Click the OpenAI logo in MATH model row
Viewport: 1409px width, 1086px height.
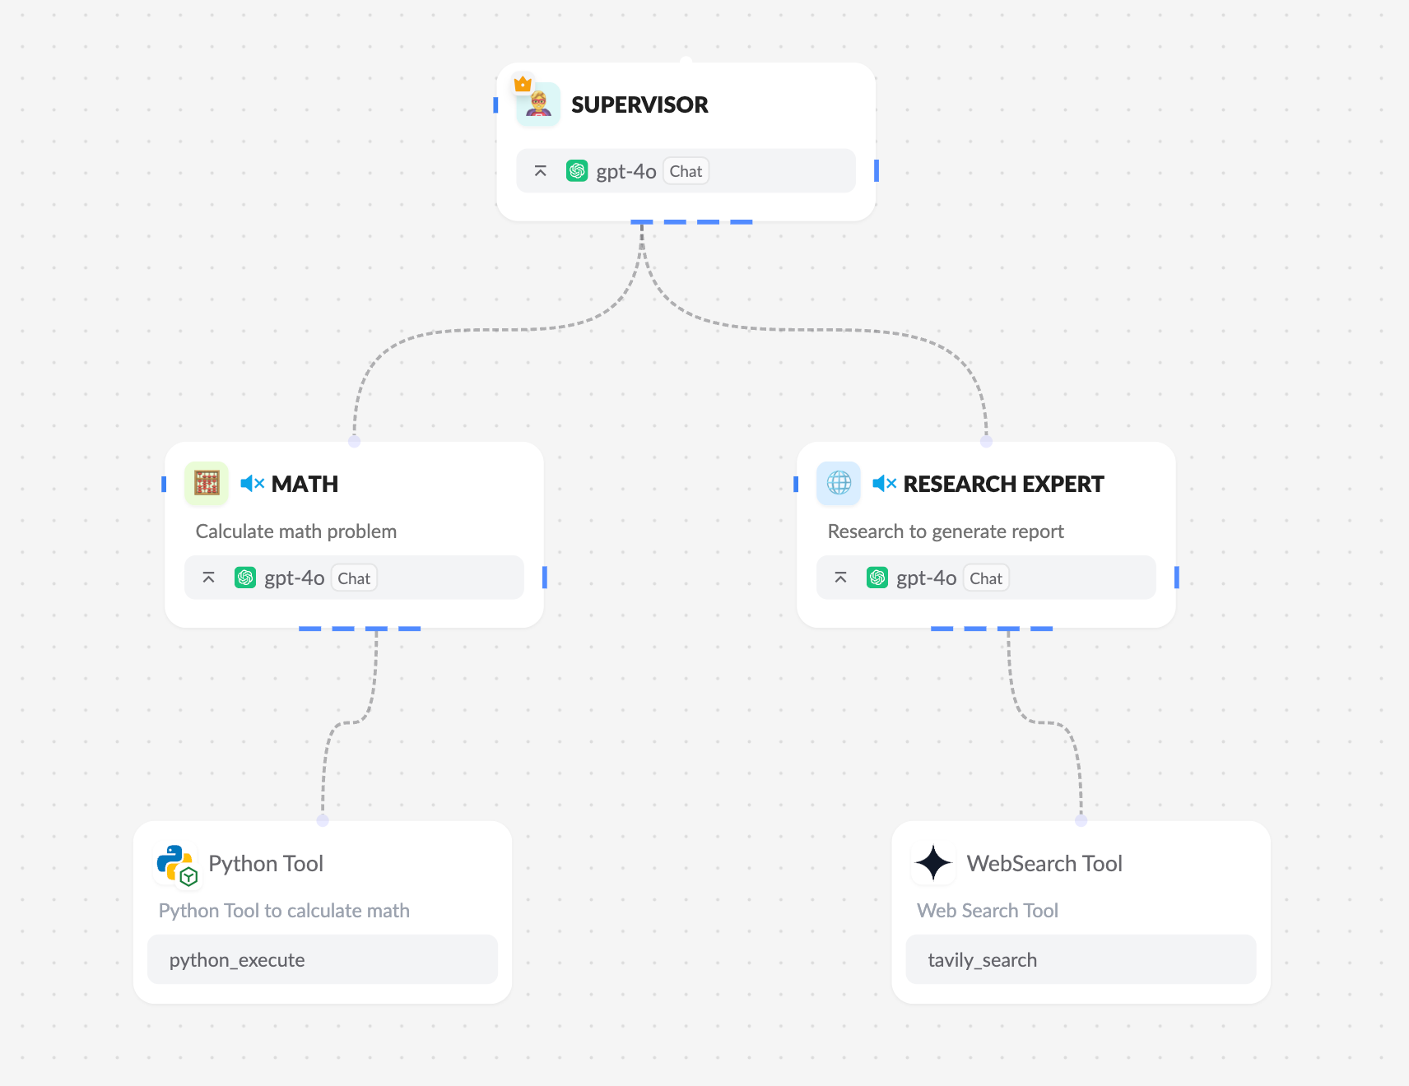(x=245, y=578)
